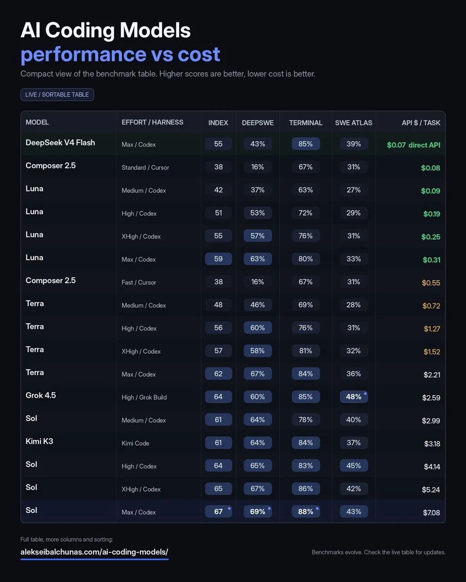Click the $0.55 cost value
The width and height of the screenshot is (466, 582).
(431, 283)
